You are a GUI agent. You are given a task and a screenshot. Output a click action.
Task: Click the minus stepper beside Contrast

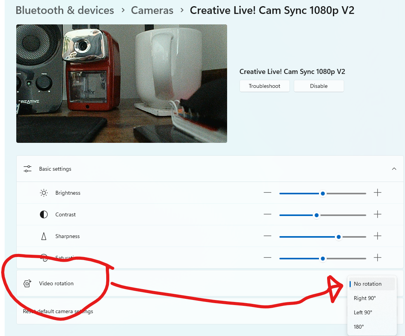coord(267,214)
